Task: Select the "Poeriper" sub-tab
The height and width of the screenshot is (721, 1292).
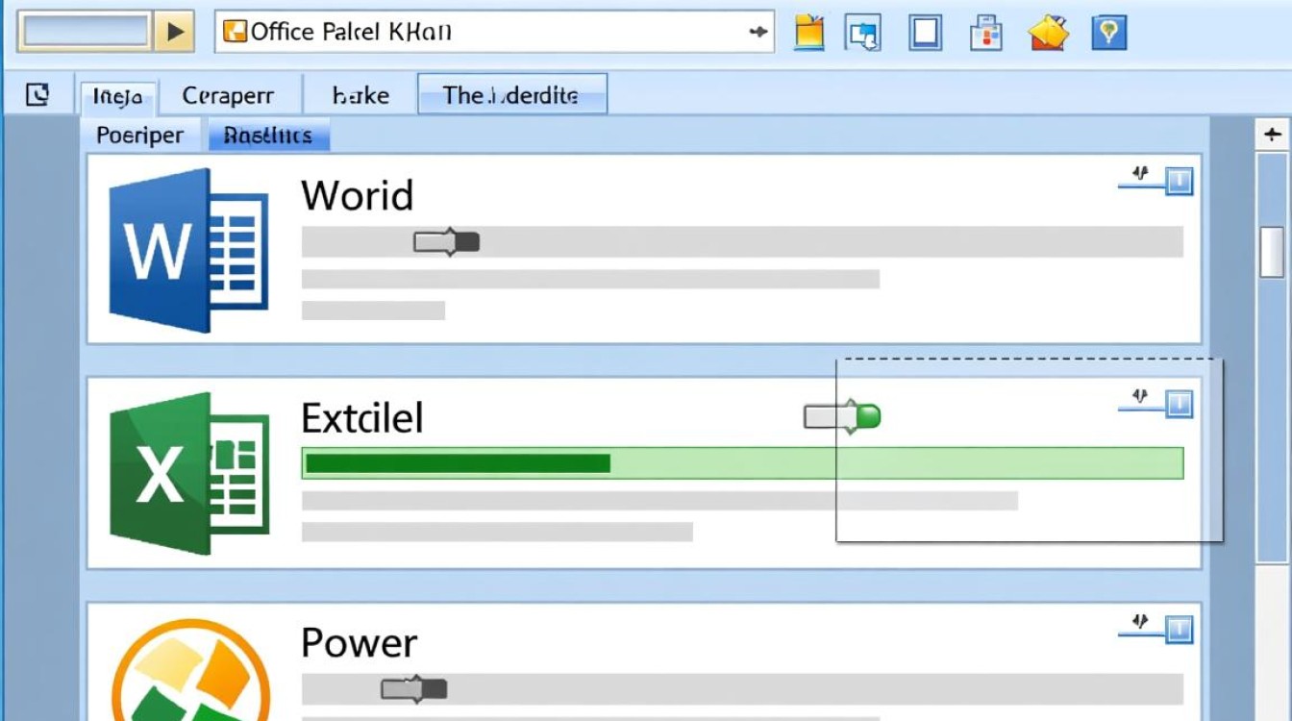Action: click(140, 136)
